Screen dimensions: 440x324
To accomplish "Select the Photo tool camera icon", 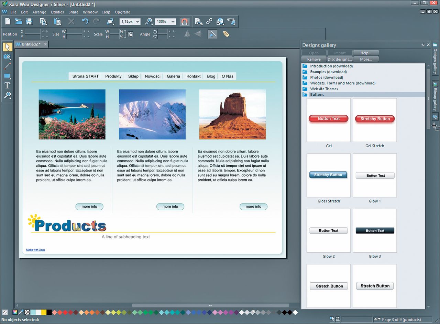I will click(x=7, y=56).
